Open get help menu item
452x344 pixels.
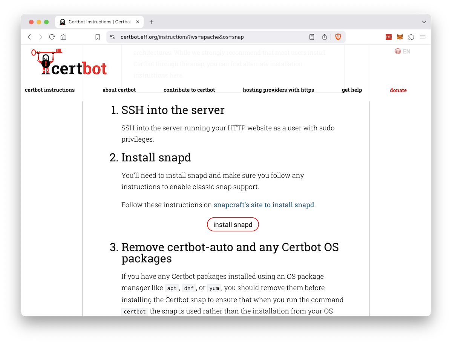352,90
